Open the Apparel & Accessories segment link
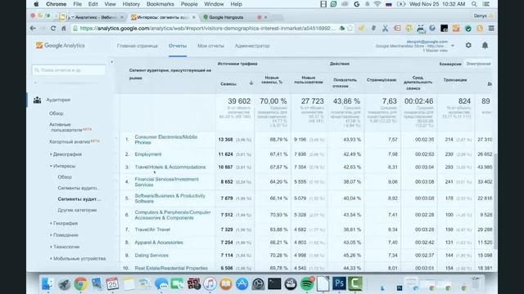The height and width of the screenshot is (294, 524). click(x=159, y=243)
